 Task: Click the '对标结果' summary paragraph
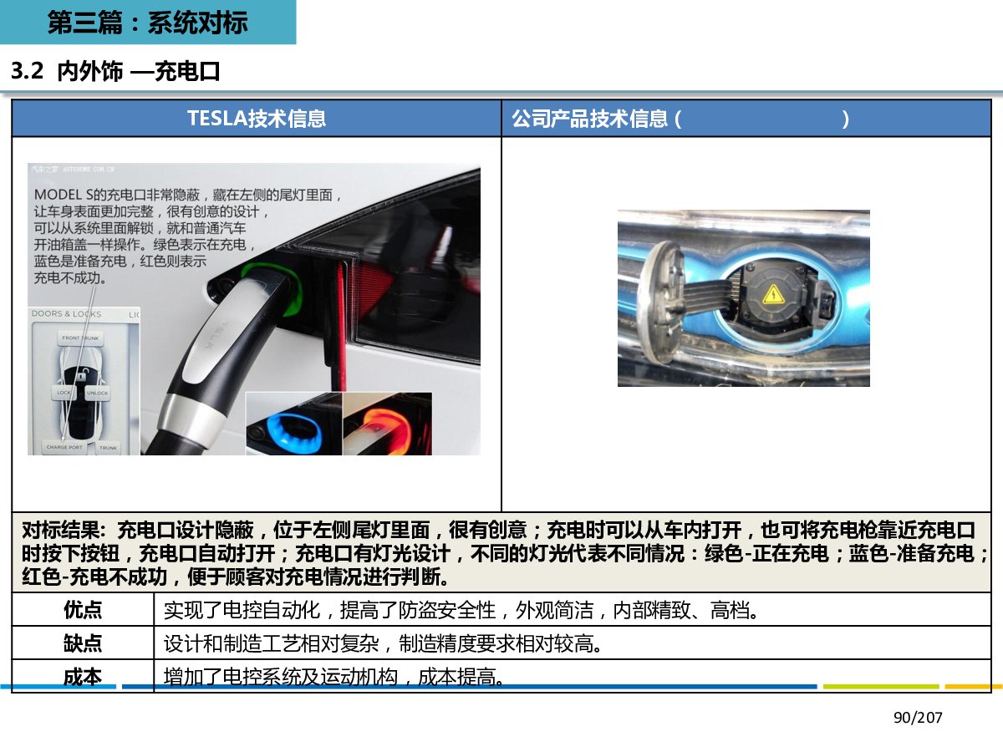(501, 553)
